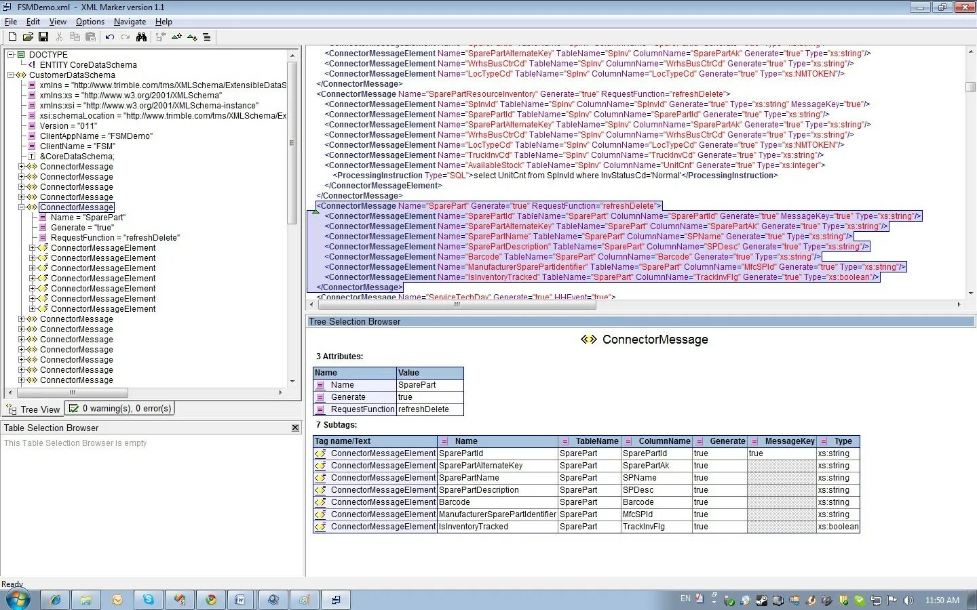977x610 pixels.
Task: Click the Cut scissors toolbar icon
Action: pyautogui.click(x=60, y=37)
